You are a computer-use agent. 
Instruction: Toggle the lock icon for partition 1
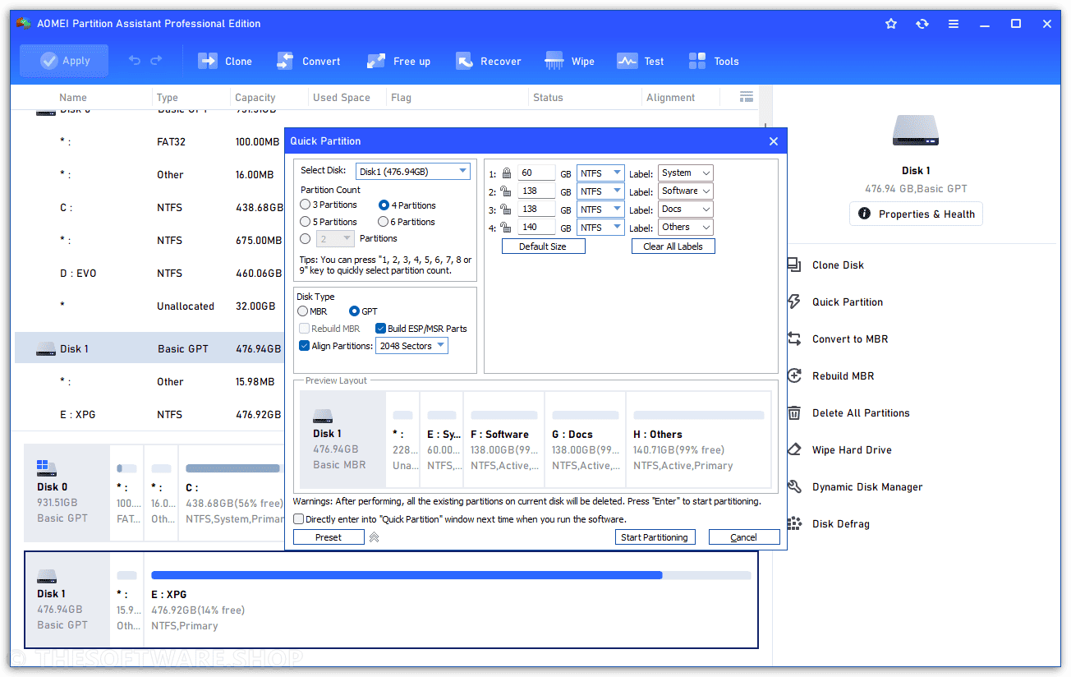[x=507, y=173]
